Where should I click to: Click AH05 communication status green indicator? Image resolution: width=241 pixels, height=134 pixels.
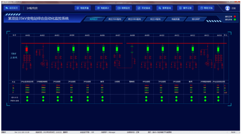(x=88, y=97)
